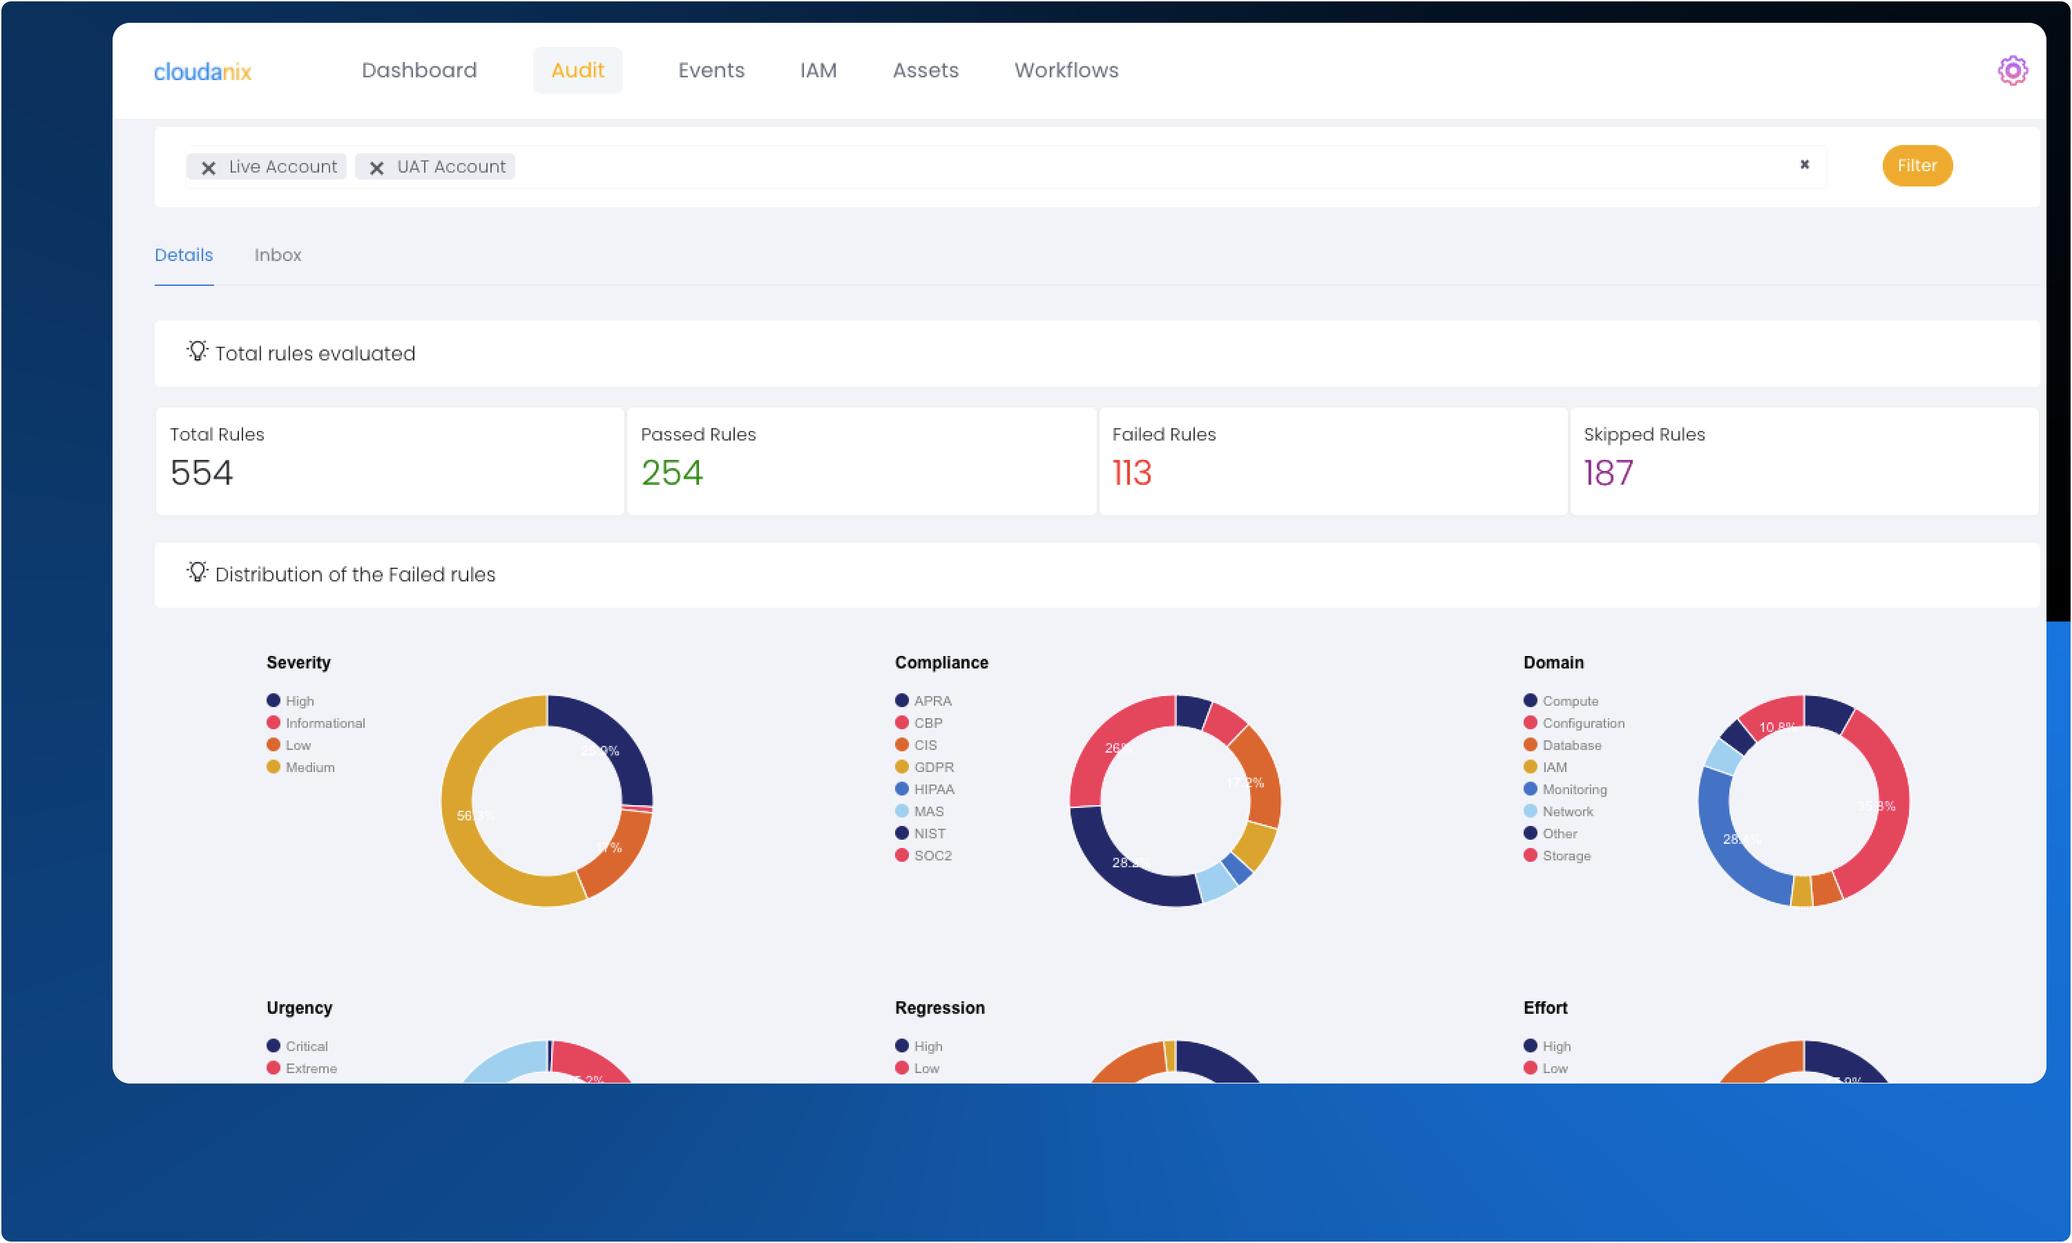Go to the Workflows page
2072x1243 pixels.
[1065, 70]
